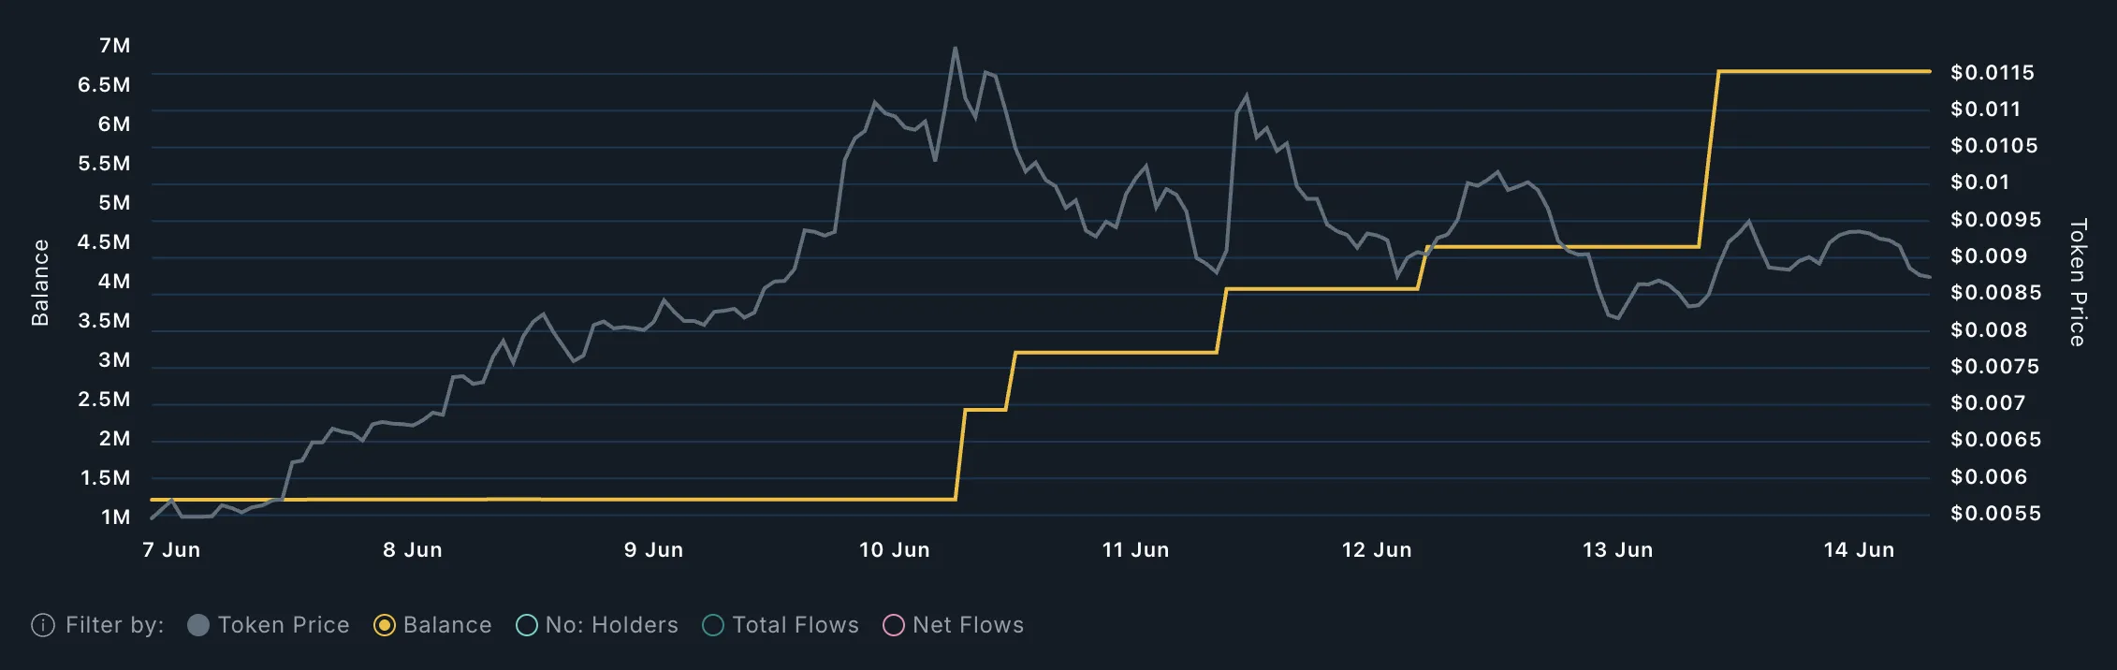Click the 14 Jun date label

[1859, 550]
